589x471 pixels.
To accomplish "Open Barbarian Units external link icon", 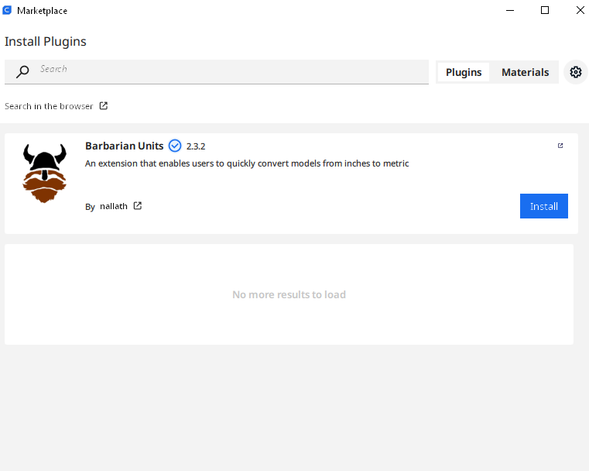I will coord(560,146).
